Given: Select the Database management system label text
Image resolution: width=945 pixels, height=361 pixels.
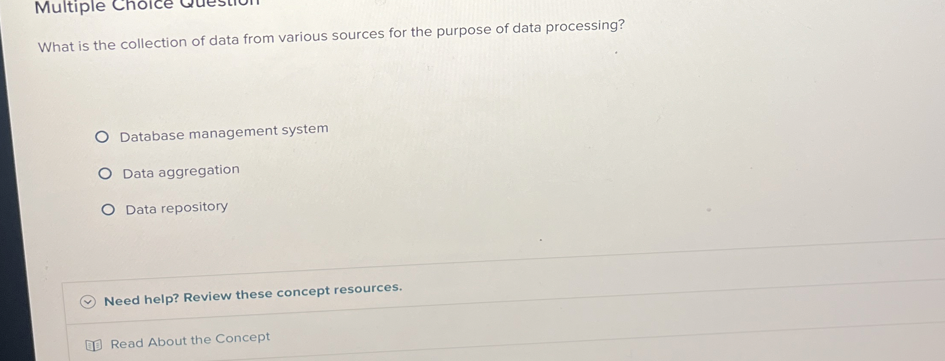Looking at the screenshot, I should 223,131.
